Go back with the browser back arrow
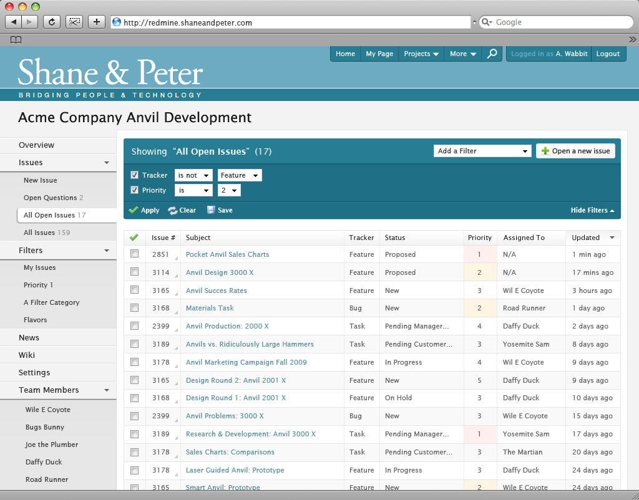The image size is (639, 500). pos(14,22)
